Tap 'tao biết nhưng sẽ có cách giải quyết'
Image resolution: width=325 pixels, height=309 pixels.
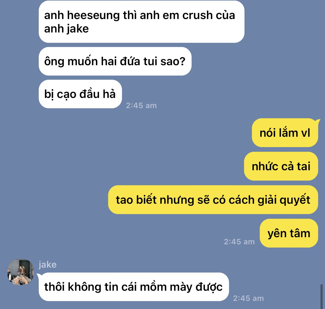point(213,200)
